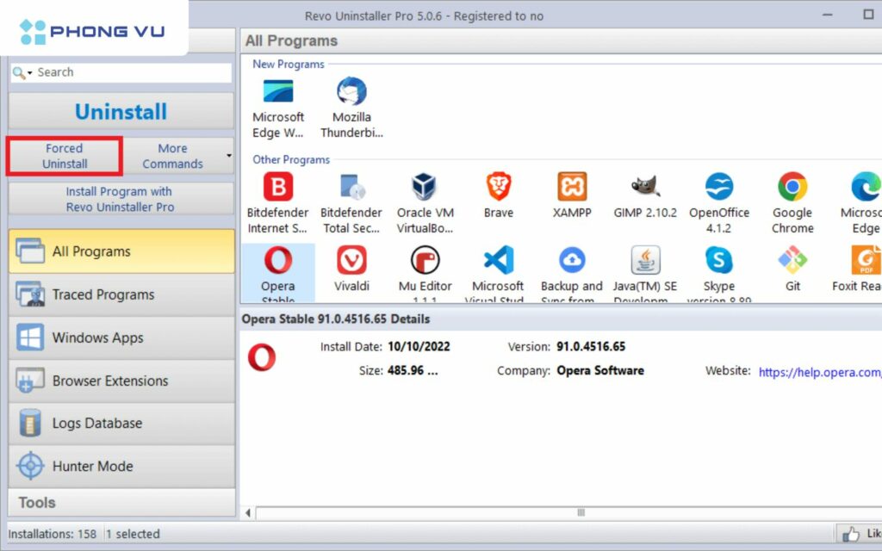
Task: Select the Oracle VM VirtualBox icon
Action: 425,188
